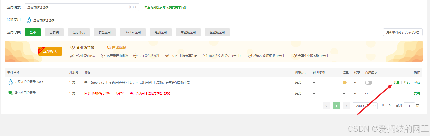Viewport: 430px width, 136px height.
Task: Clear the search box with the X icon
Action: (x=129, y=7)
